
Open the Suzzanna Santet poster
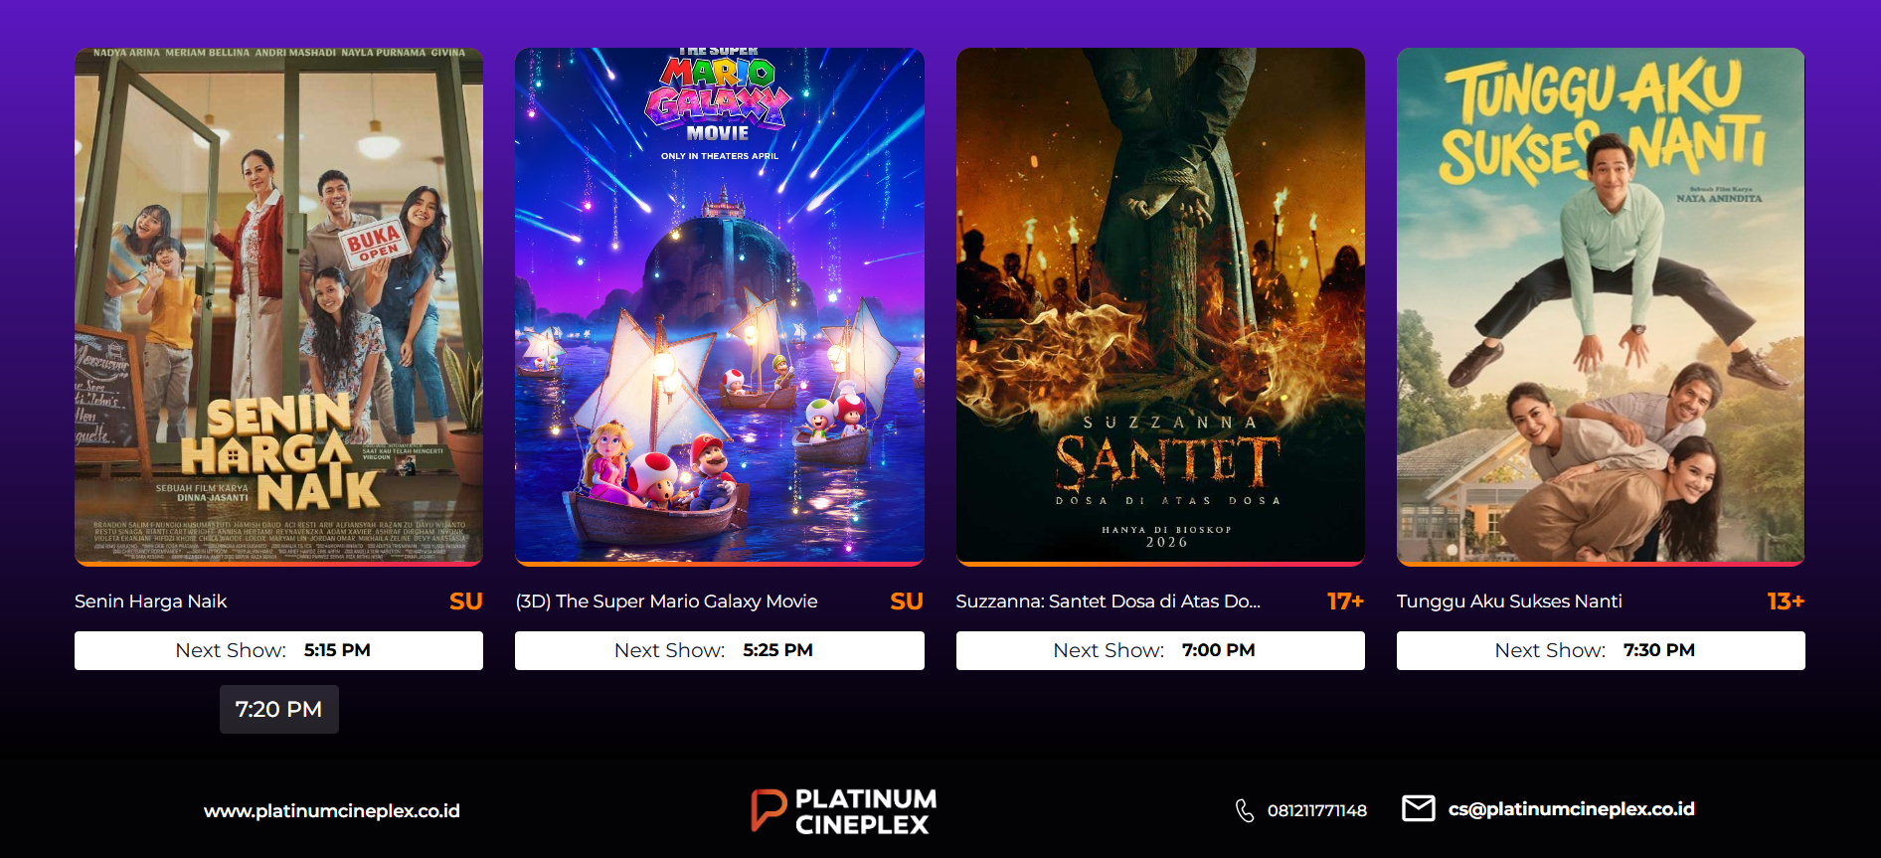point(1160,306)
